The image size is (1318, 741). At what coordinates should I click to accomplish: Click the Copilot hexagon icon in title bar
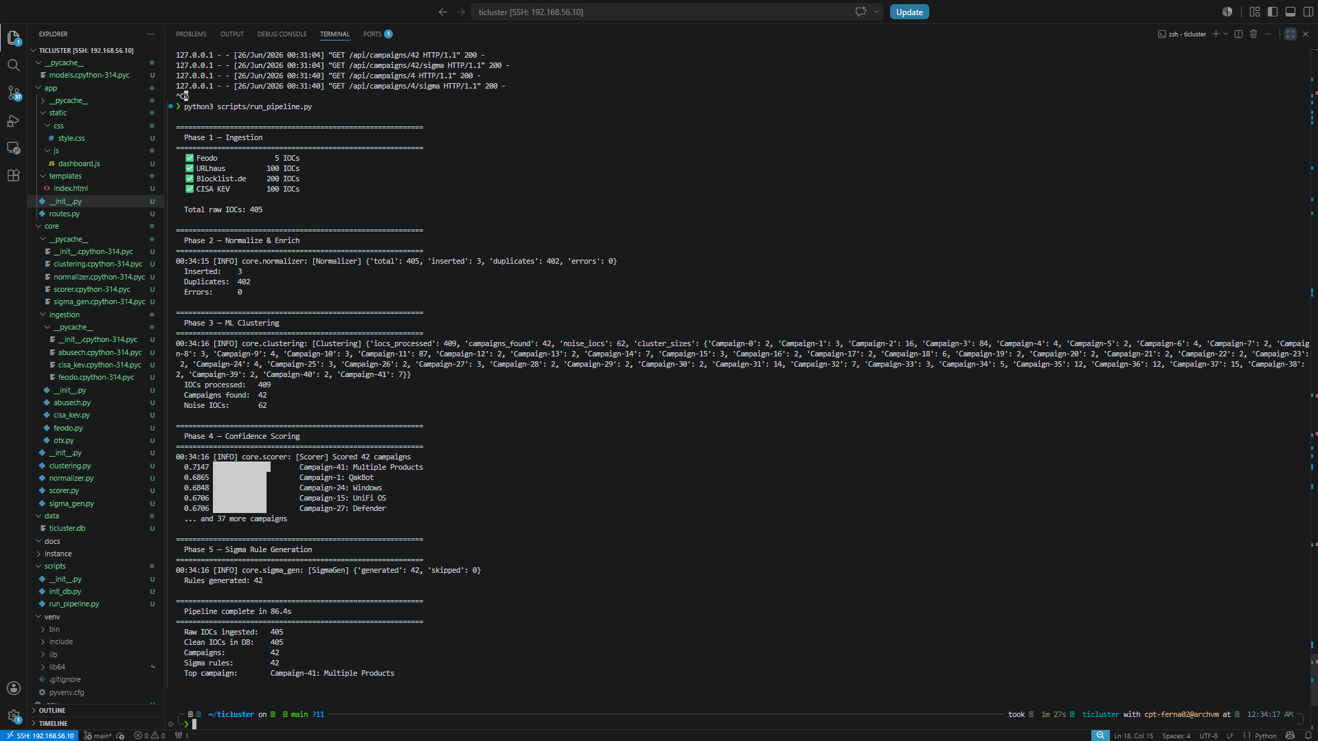pyautogui.click(x=1227, y=12)
